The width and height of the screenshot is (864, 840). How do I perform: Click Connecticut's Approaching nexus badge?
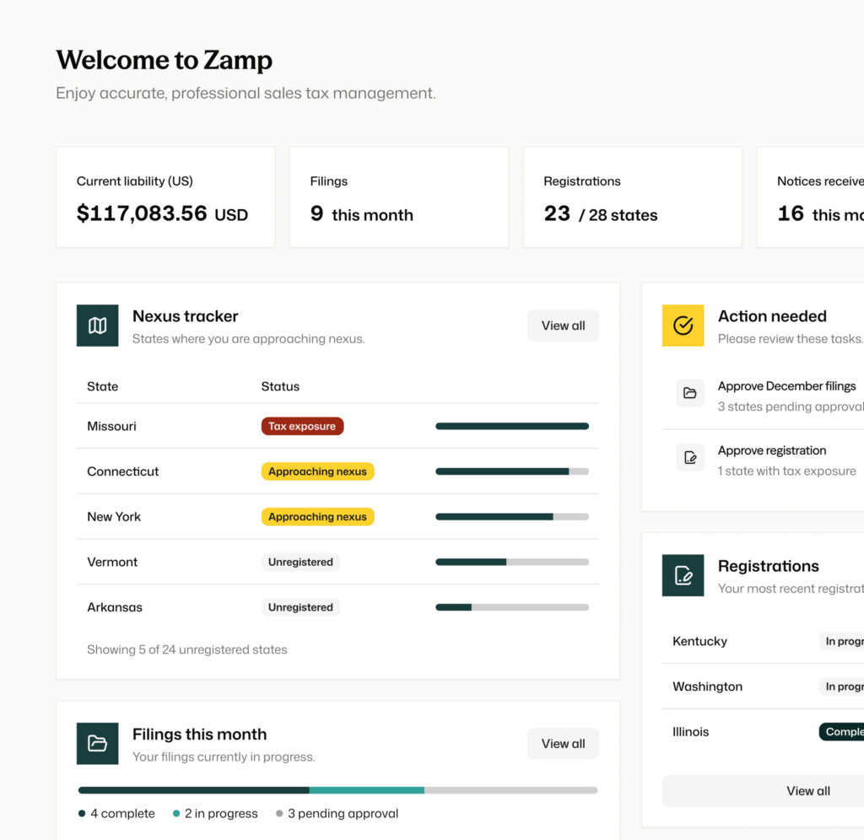[317, 471]
